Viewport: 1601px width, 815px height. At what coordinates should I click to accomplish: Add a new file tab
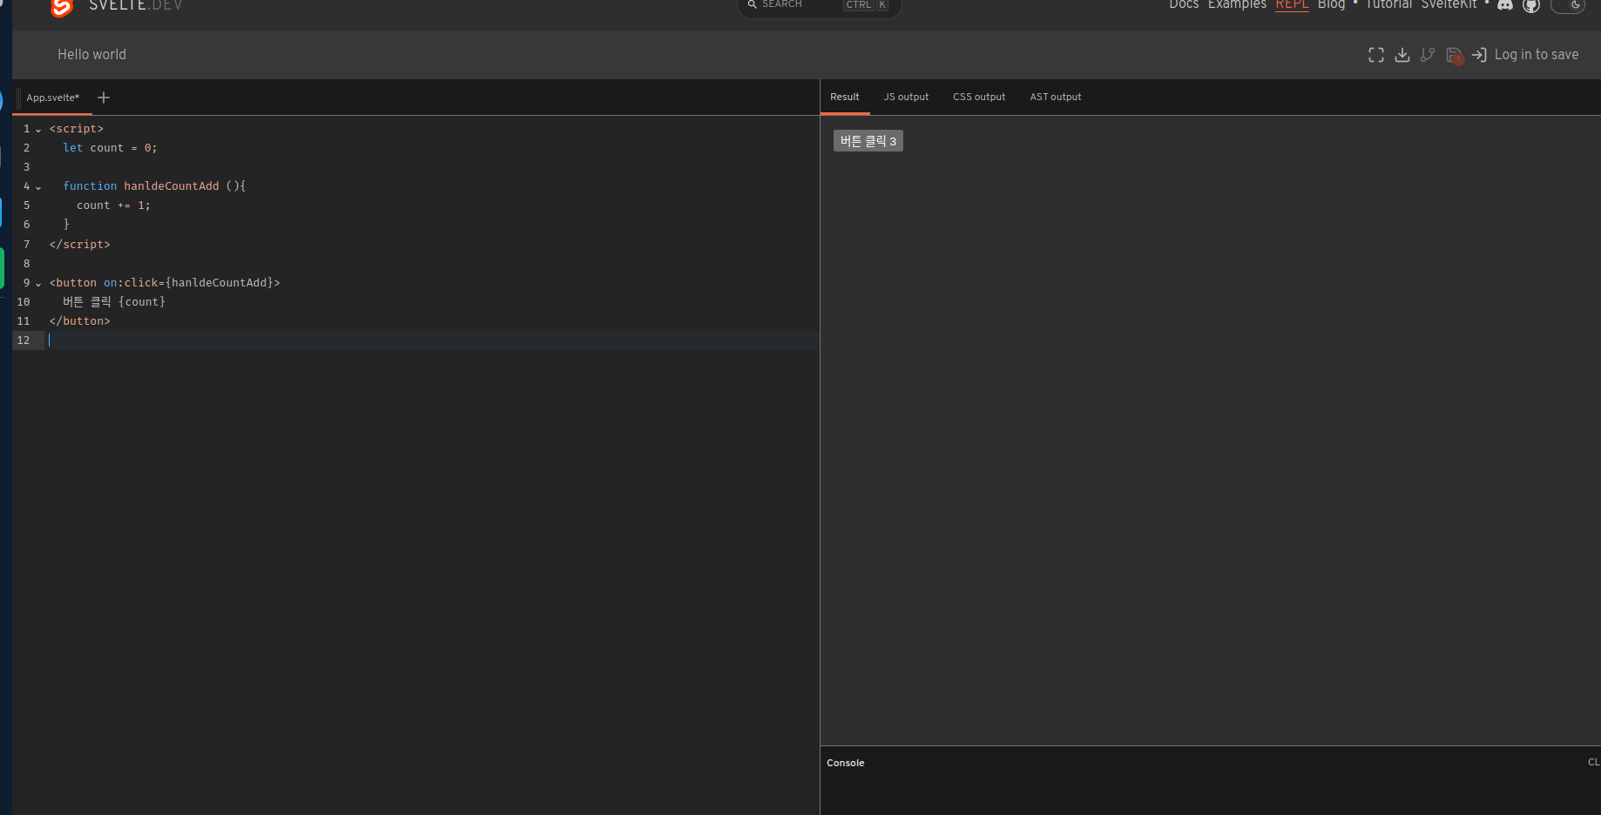104,98
